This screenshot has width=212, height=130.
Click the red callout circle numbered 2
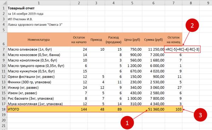pos(192,26)
